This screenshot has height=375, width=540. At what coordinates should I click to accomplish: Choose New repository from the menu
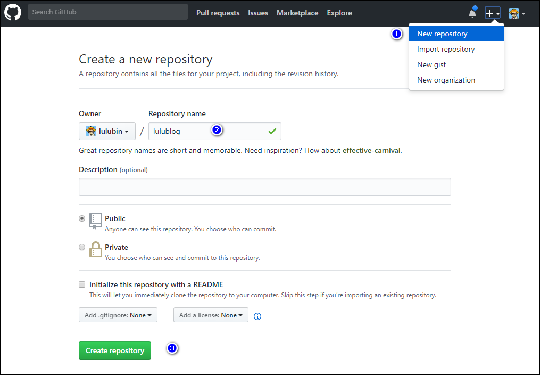(x=456, y=34)
